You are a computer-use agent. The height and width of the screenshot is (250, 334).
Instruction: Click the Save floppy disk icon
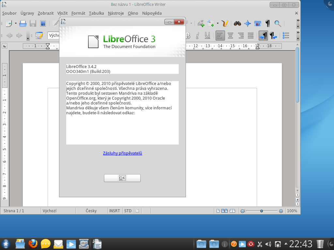pos(33,23)
